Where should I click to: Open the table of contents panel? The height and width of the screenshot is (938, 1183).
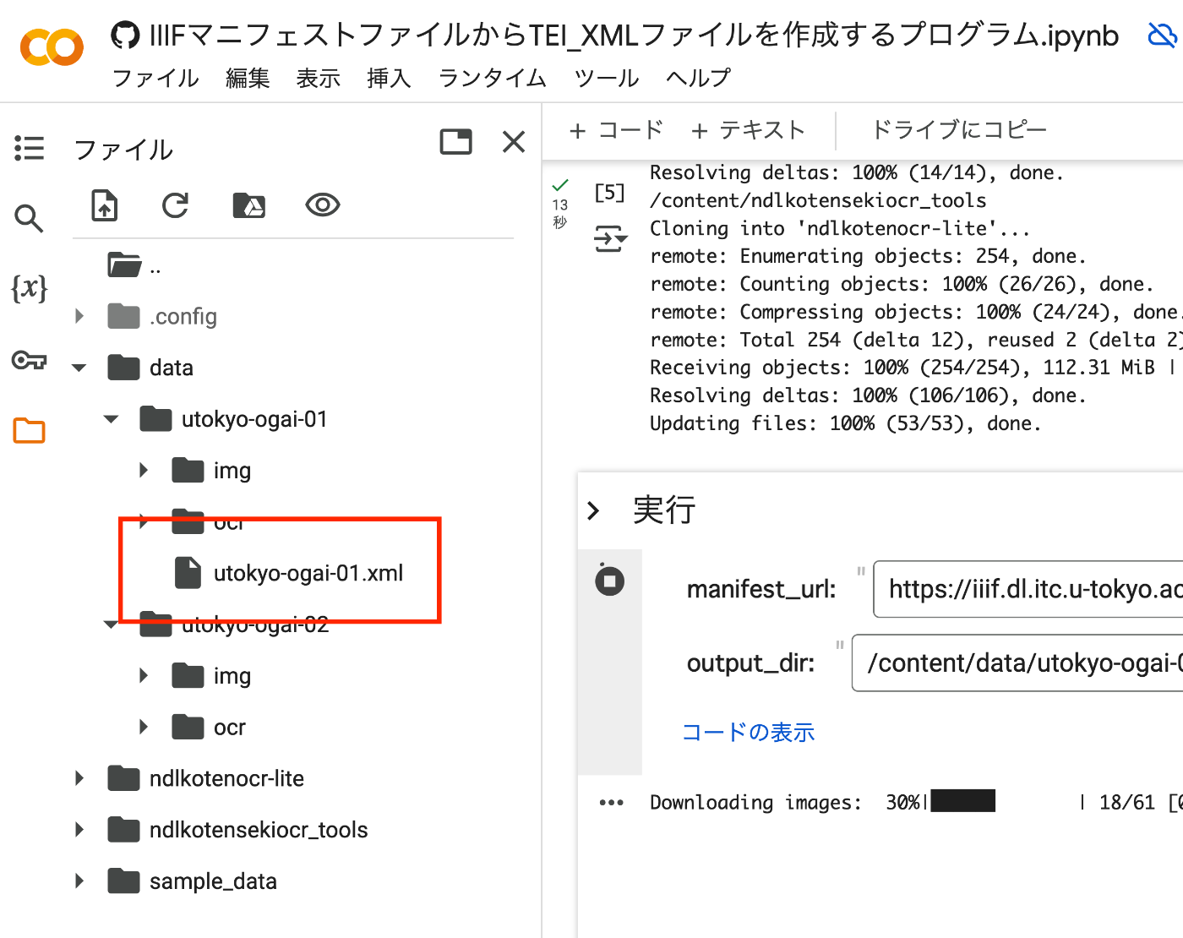(x=29, y=148)
